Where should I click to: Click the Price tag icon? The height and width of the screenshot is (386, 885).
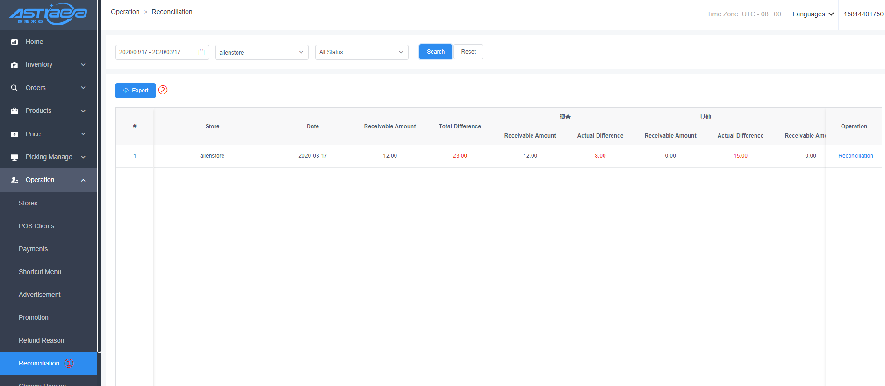point(14,134)
